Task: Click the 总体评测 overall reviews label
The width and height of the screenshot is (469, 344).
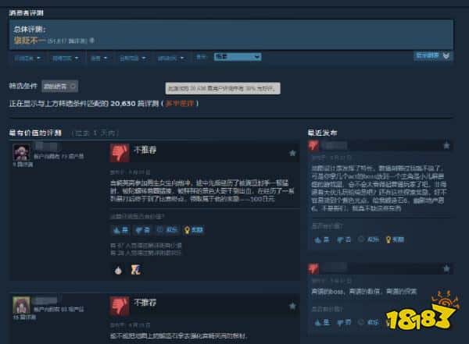Action: click(x=30, y=30)
